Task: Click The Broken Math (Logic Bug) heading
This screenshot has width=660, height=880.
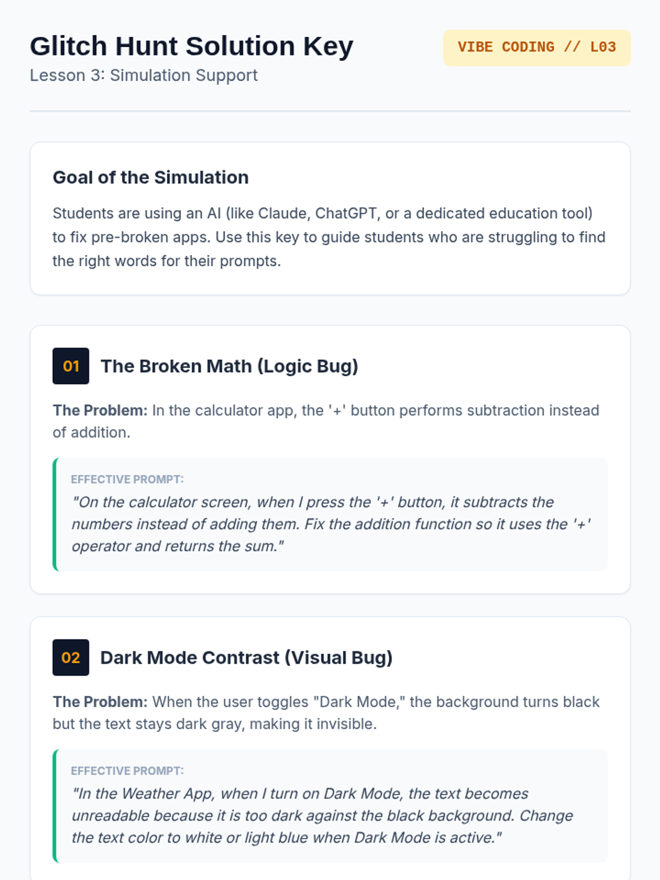Action: coord(229,366)
